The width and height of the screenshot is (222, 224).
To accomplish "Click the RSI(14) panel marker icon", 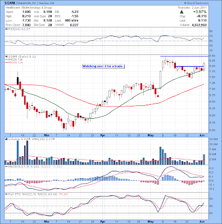I will tap(6, 29).
